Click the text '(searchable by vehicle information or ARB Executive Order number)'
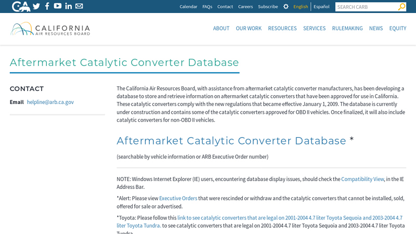 (x=192, y=157)
